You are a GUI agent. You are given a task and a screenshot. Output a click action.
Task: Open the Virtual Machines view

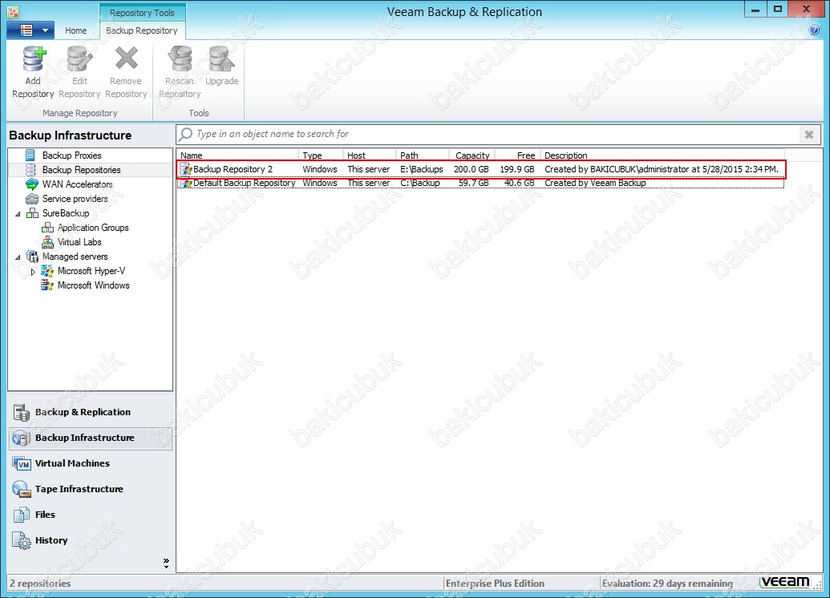pyautogui.click(x=91, y=463)
